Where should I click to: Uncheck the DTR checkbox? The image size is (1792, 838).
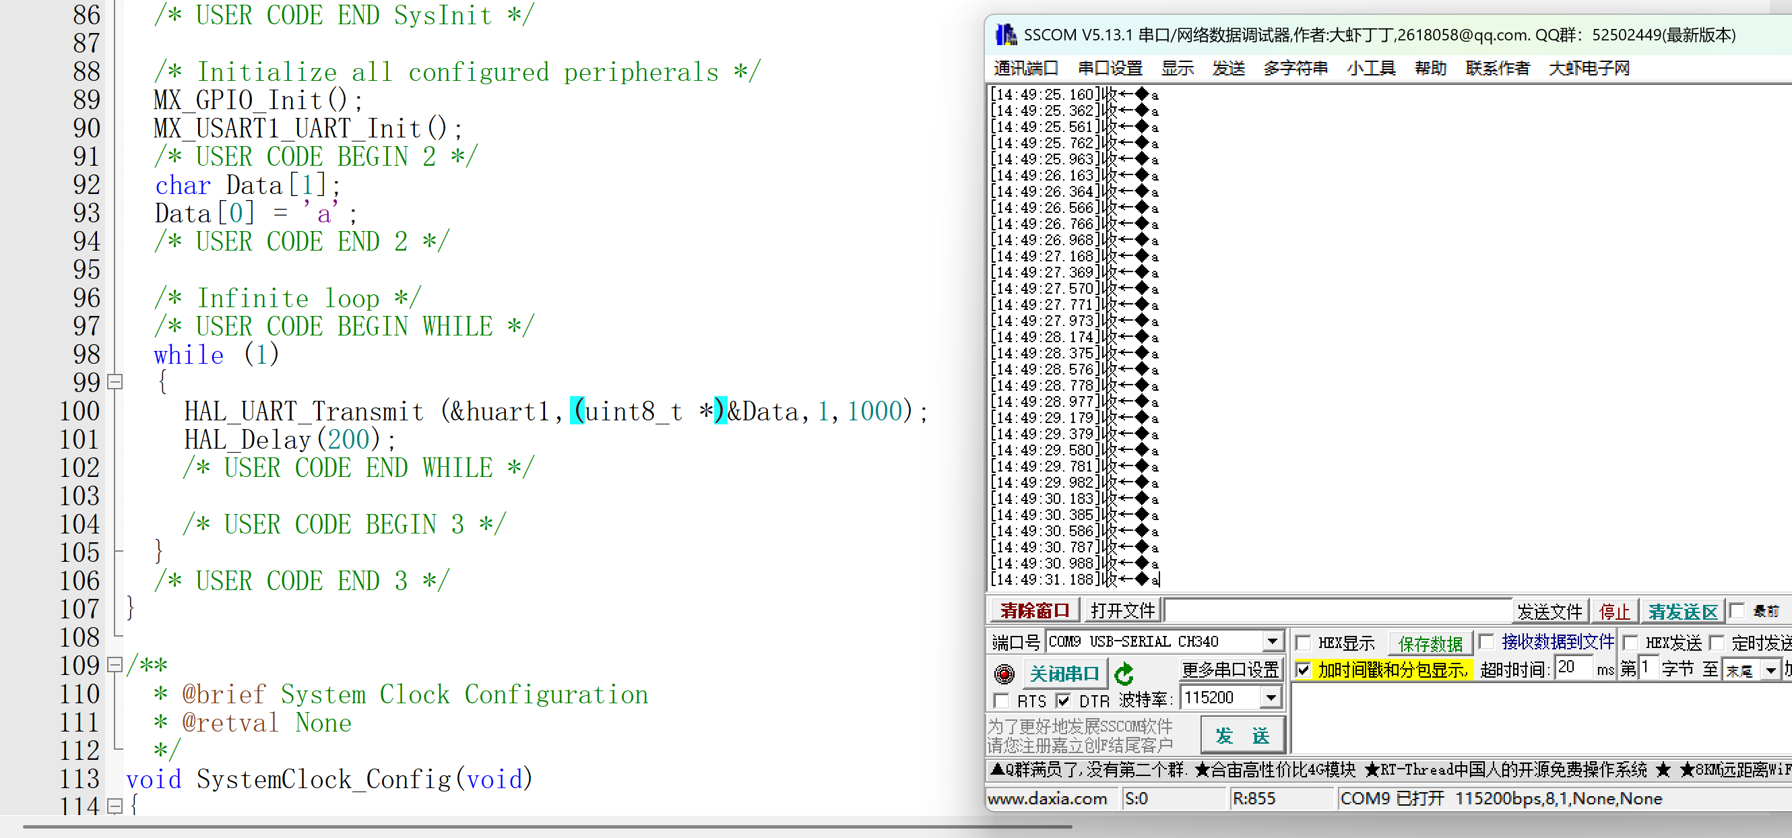pos(1063,701)
